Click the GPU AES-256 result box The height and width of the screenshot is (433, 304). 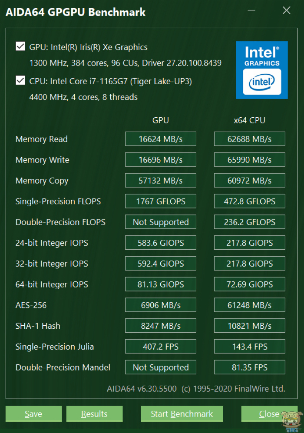click(161, 305)
